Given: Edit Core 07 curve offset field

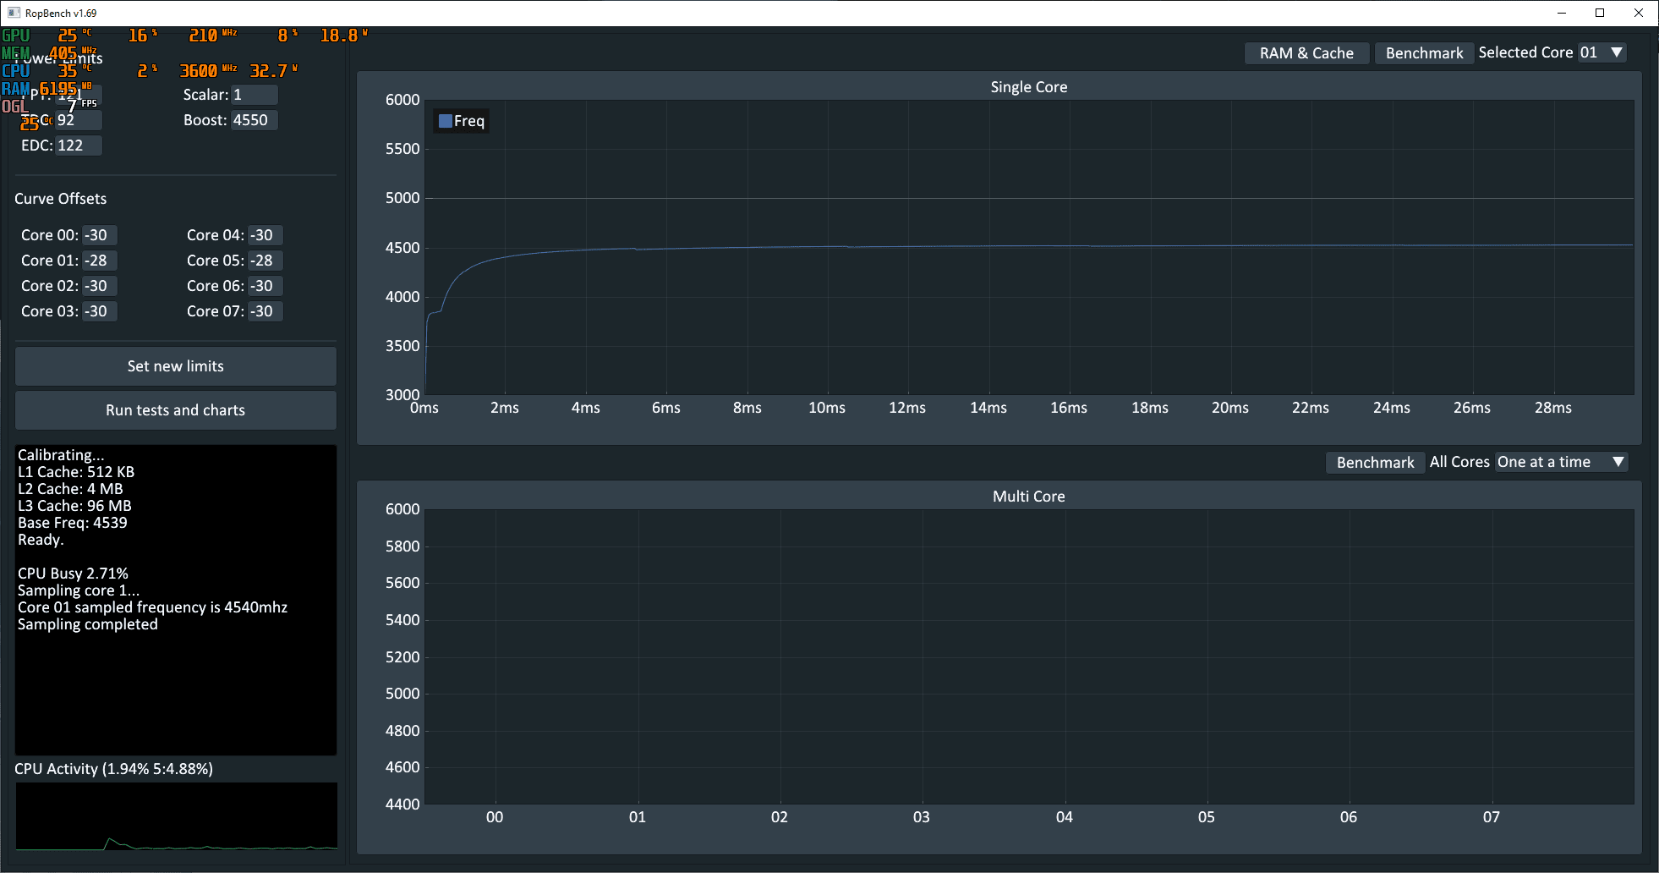Looking at the screenshot, I should coord(266,311).
